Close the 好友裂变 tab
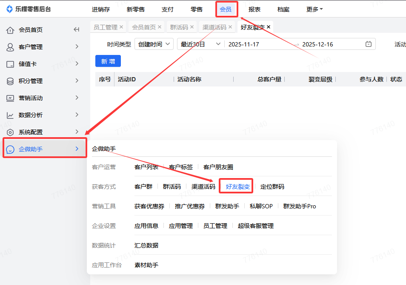Screen dimensions: 406x285 [x=269, y=27]
